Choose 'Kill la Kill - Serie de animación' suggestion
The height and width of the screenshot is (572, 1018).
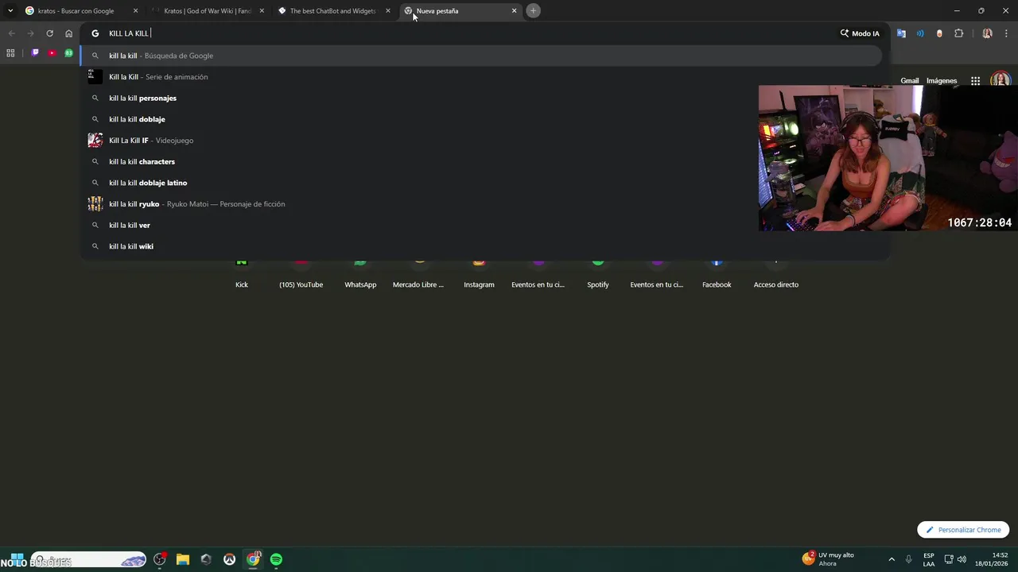point(480,77)
